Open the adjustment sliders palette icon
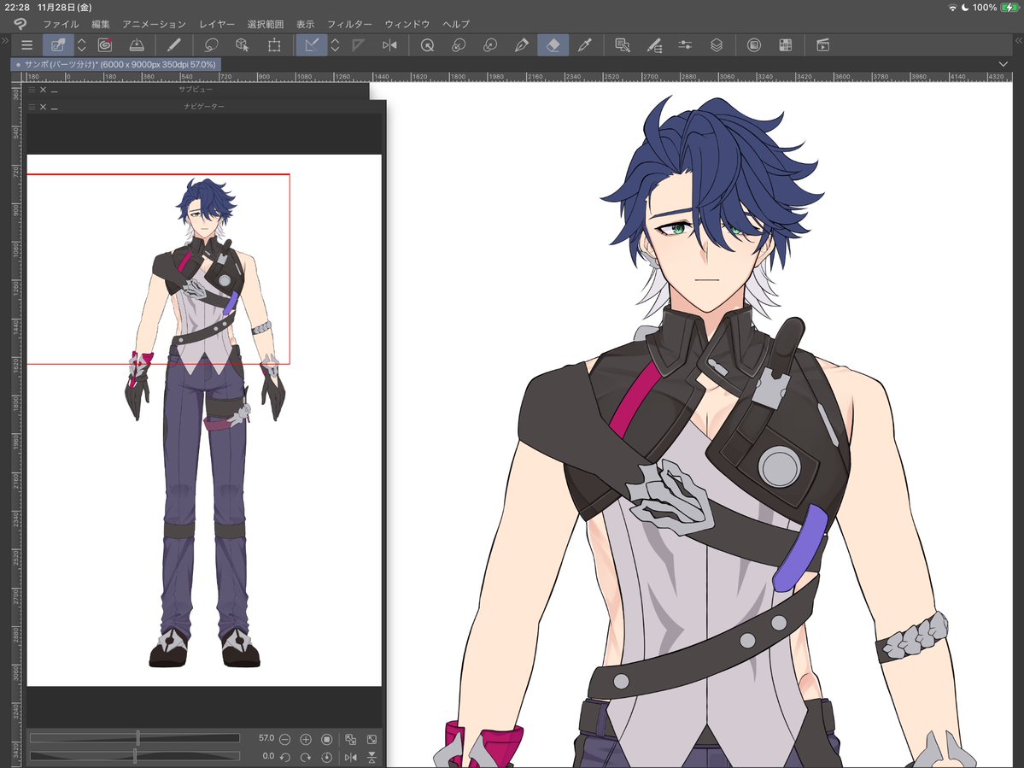 point(685,45)
